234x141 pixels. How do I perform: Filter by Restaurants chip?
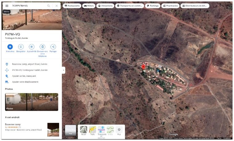click(x=72, y=6)
